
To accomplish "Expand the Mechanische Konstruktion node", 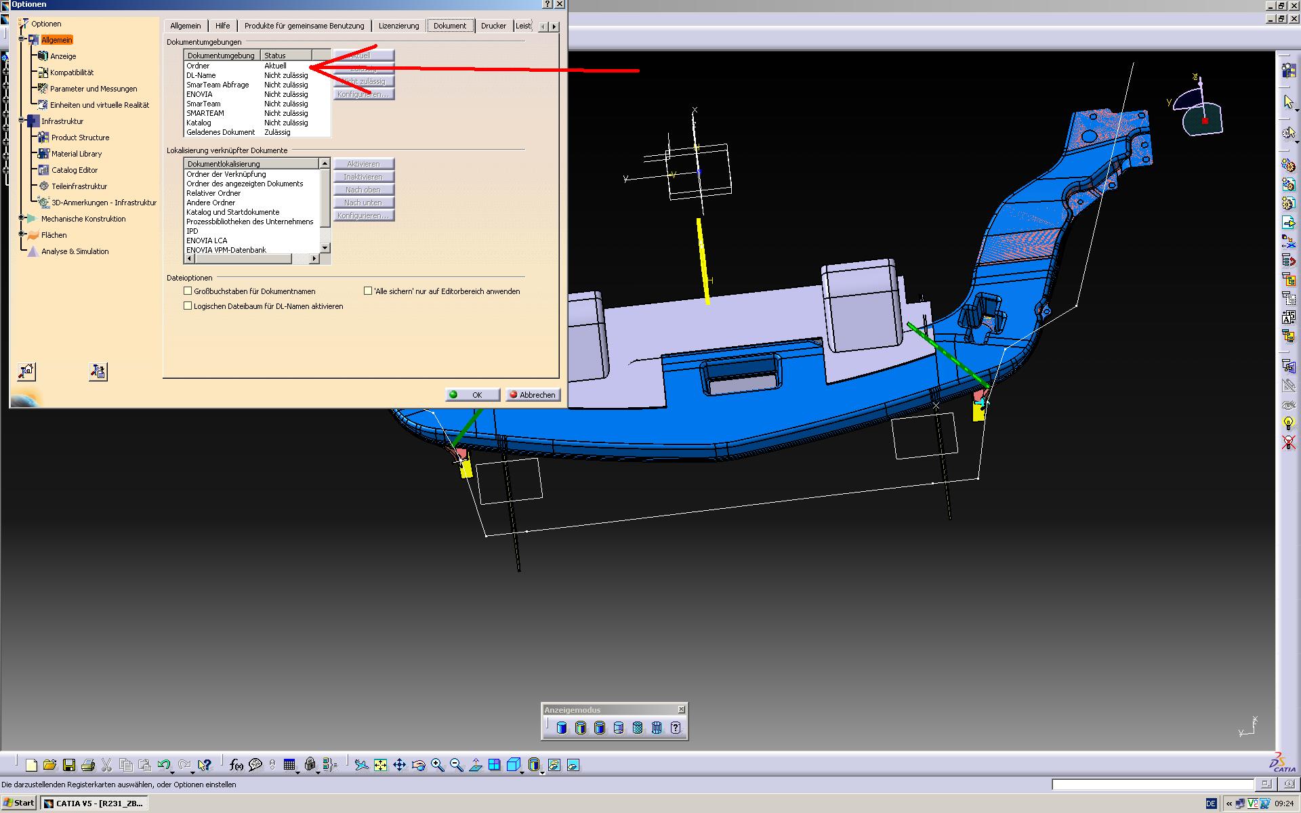I will click(22, 218).
